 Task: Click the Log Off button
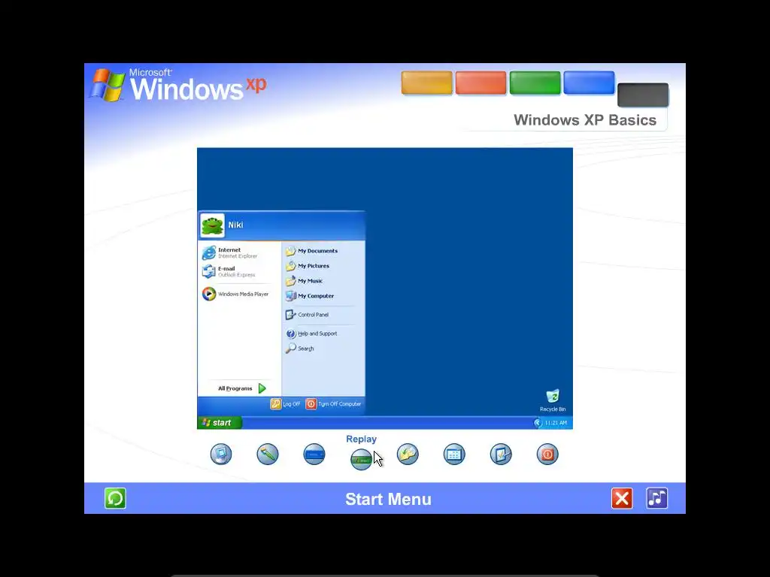[x=285, y=403]
